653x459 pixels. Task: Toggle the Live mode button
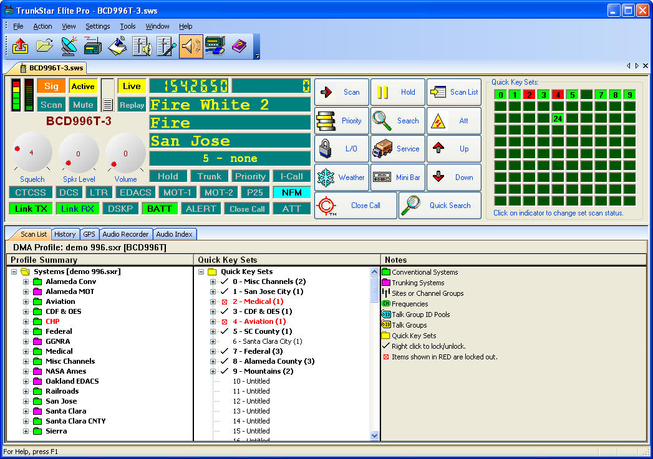[132, 86]
